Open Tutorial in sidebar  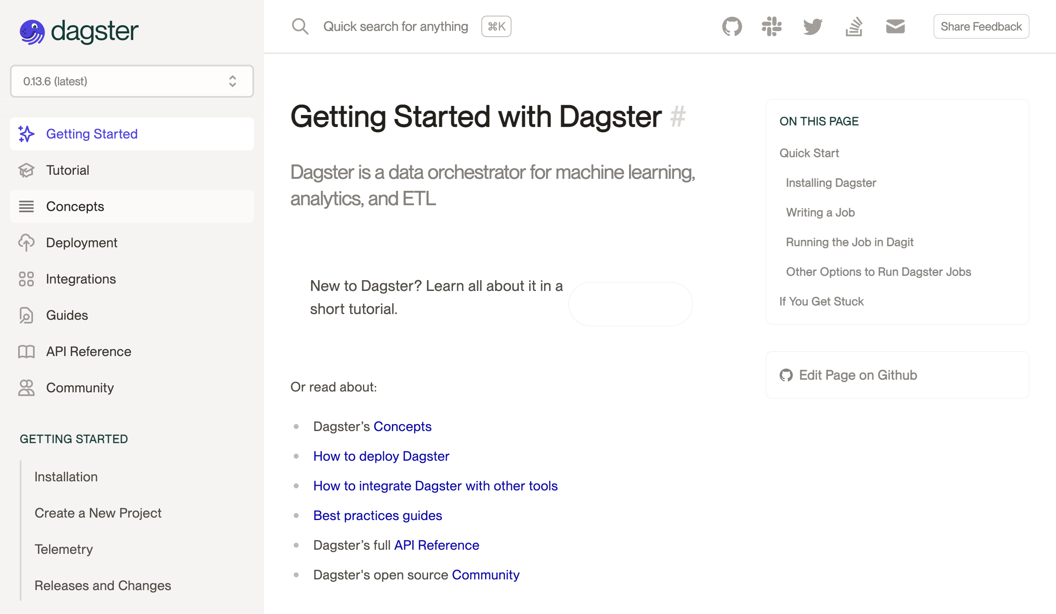[132, 170]
